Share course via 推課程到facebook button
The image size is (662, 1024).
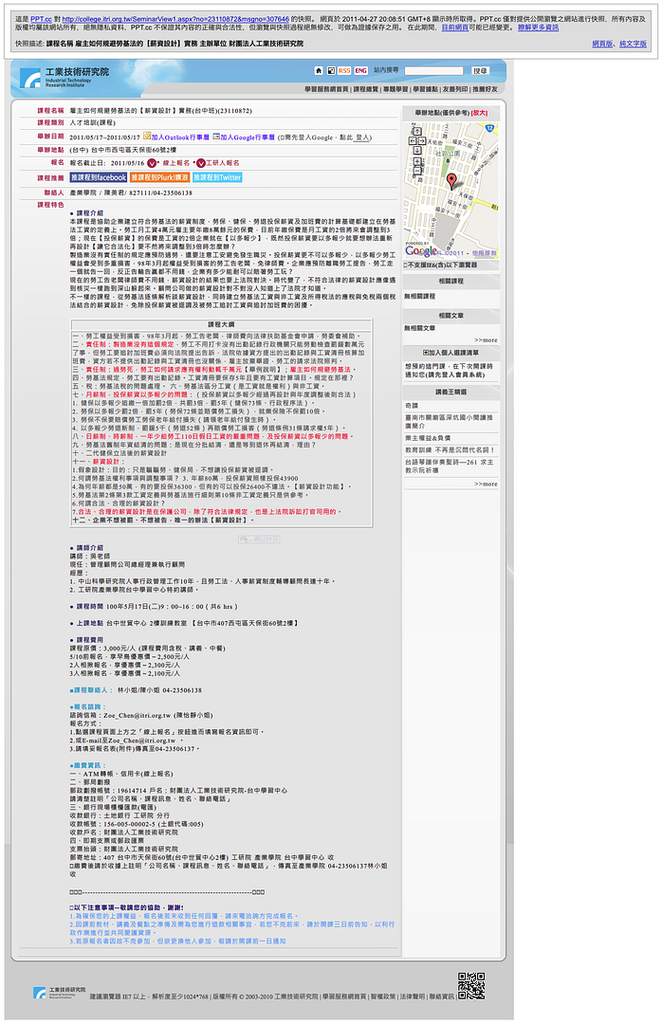(98, 177)
